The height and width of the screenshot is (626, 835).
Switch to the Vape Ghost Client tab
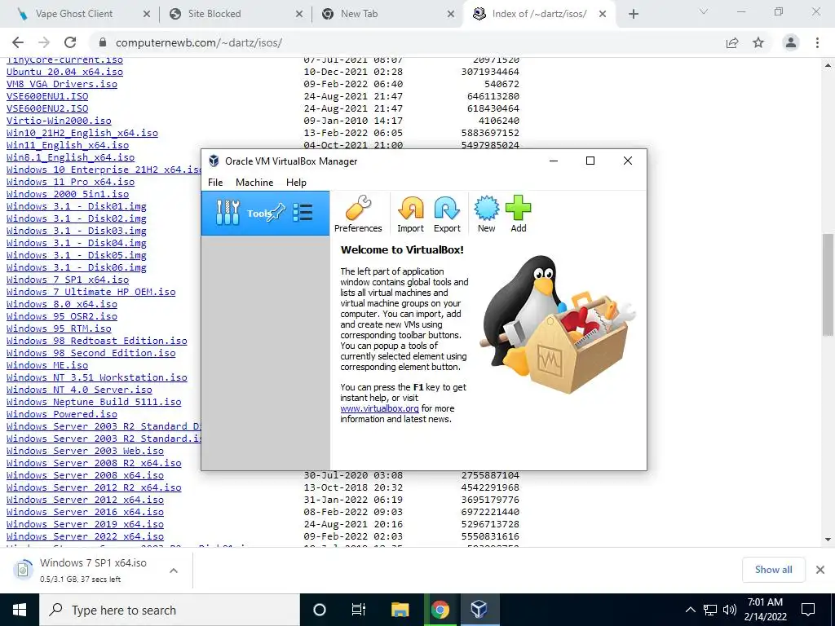tap(74, 14)
